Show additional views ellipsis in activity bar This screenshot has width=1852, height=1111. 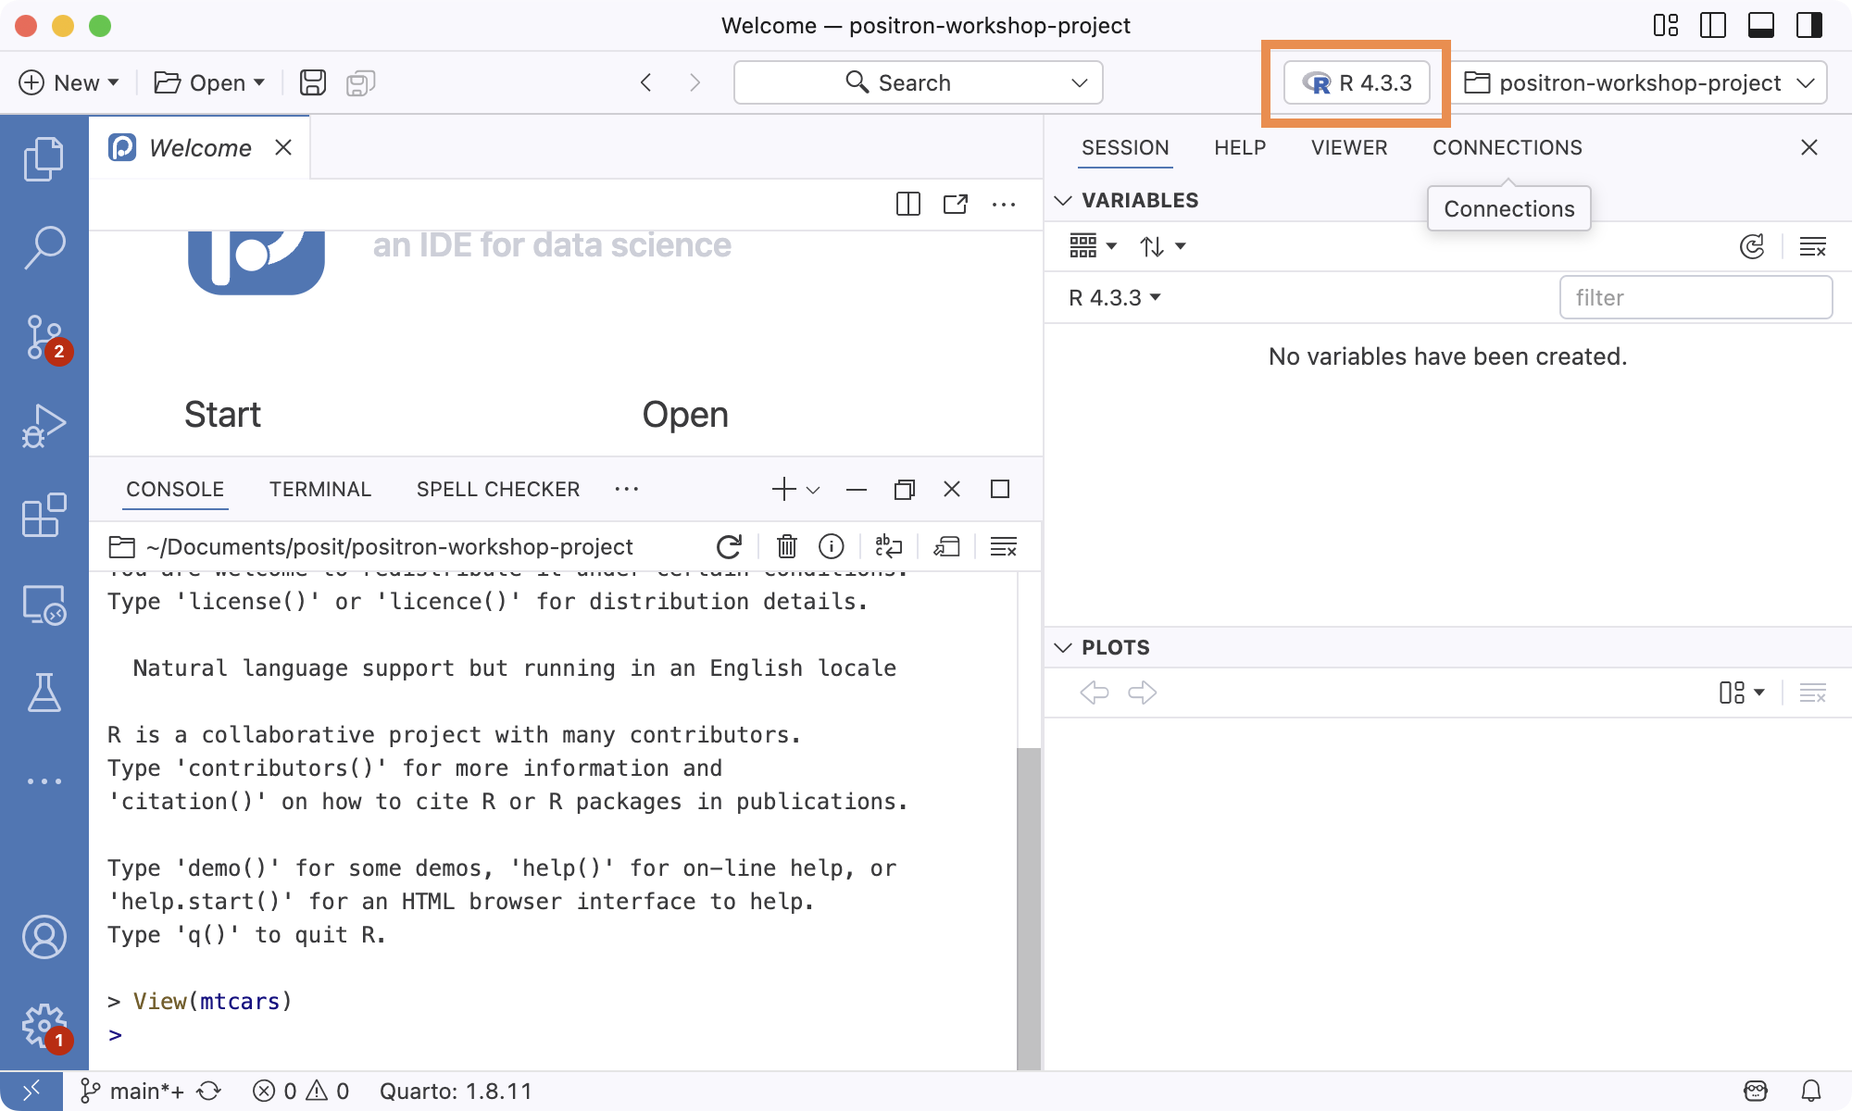click(44, 781)
